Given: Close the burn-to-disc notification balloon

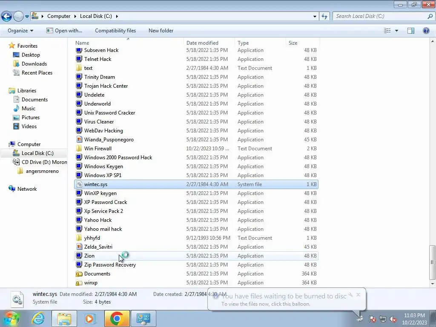Looking at the screenshot, I should pyautogui.click(x=358, y=295).
